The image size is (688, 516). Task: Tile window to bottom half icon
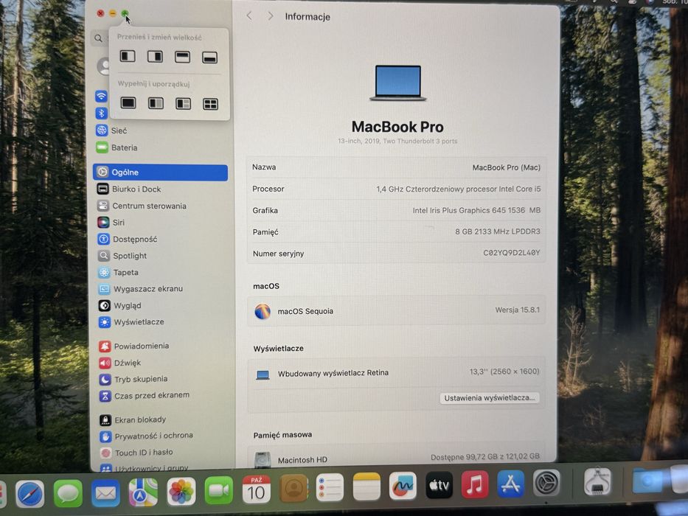coord(209,57)
